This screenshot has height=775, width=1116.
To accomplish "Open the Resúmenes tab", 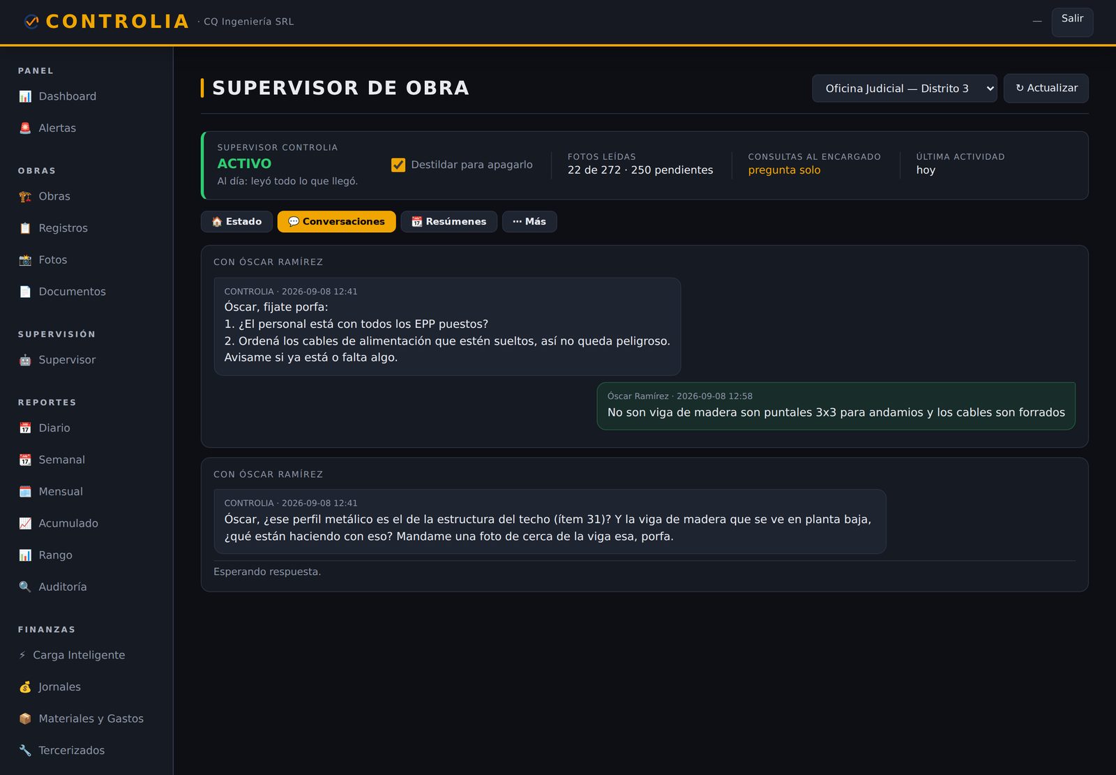I will coord(448,222).
